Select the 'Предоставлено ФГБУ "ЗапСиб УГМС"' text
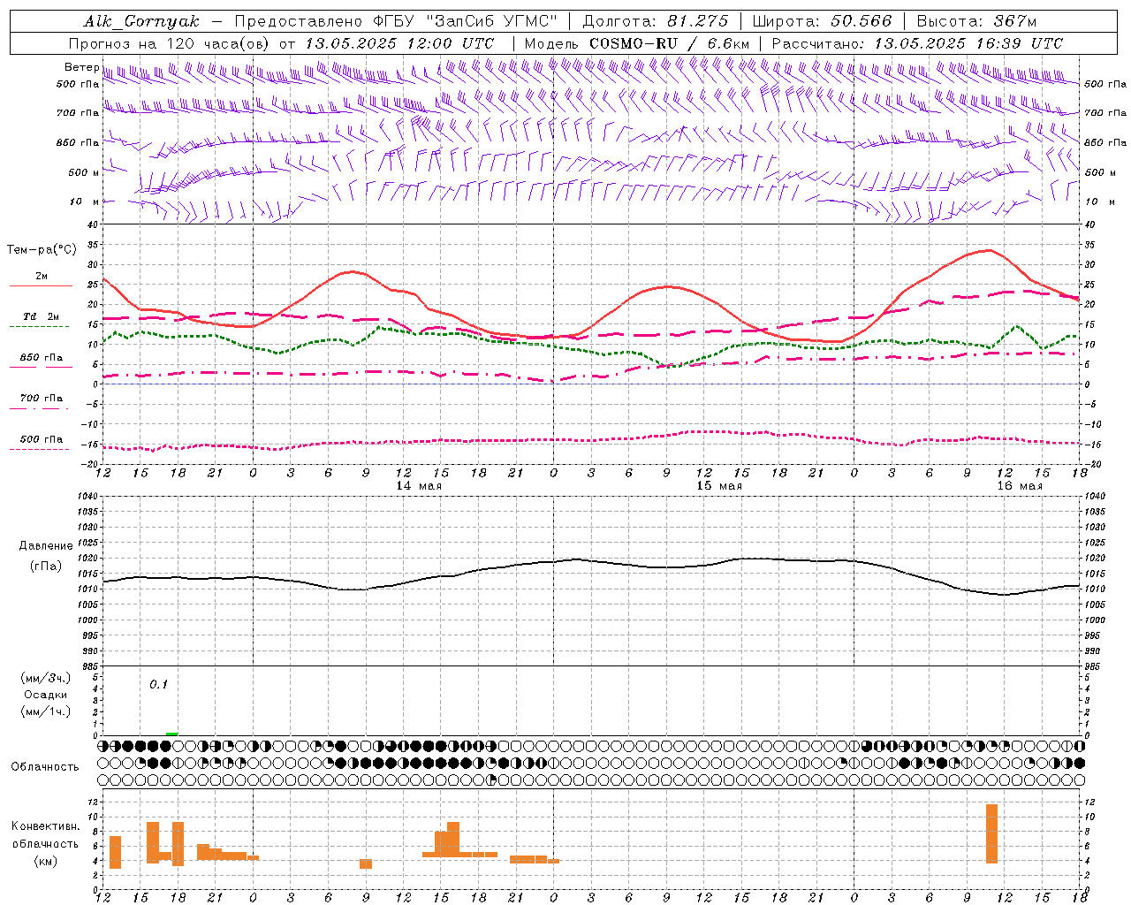The image size is (1131, 905). coord(396,21)
